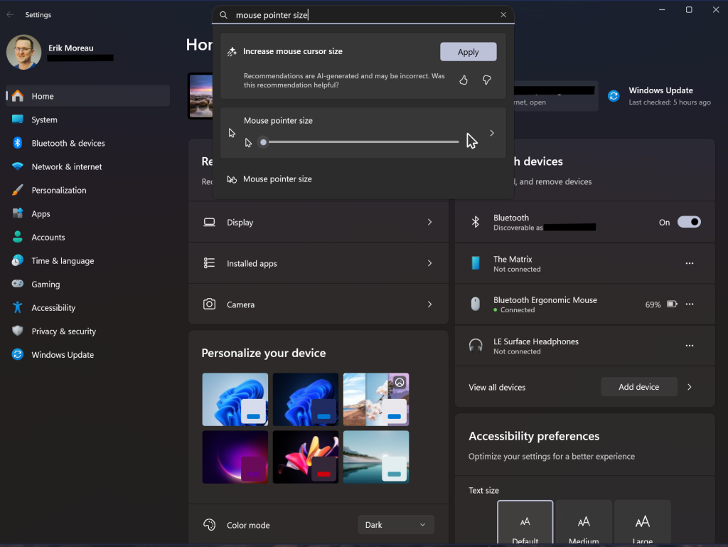Click the thumbs up feedback icon
This screenshot has height=547, width=728.
(x=464, y=80)
